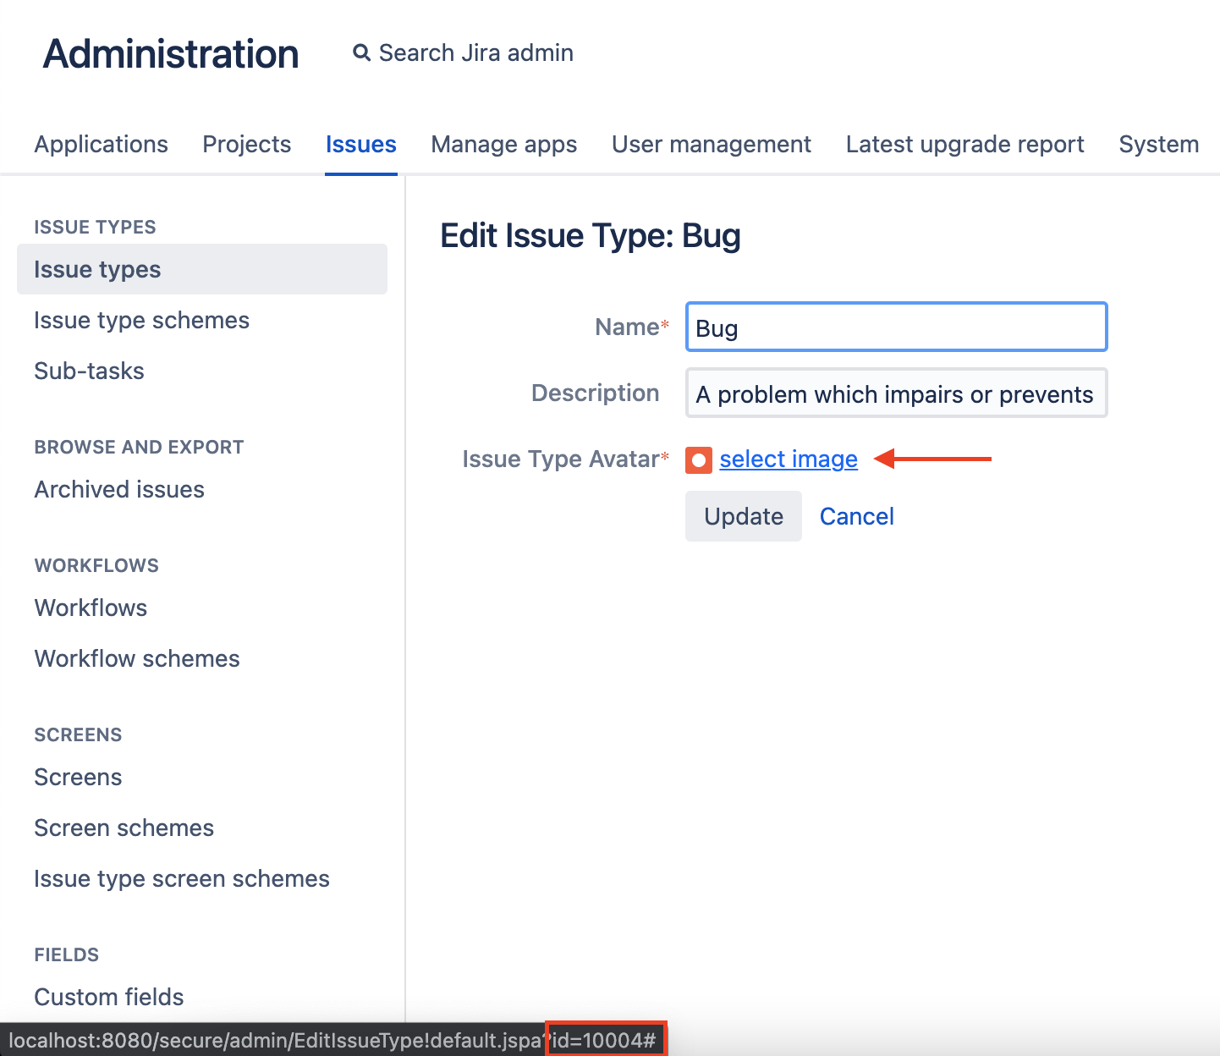Open the select image link

click(x=788, y=459)
